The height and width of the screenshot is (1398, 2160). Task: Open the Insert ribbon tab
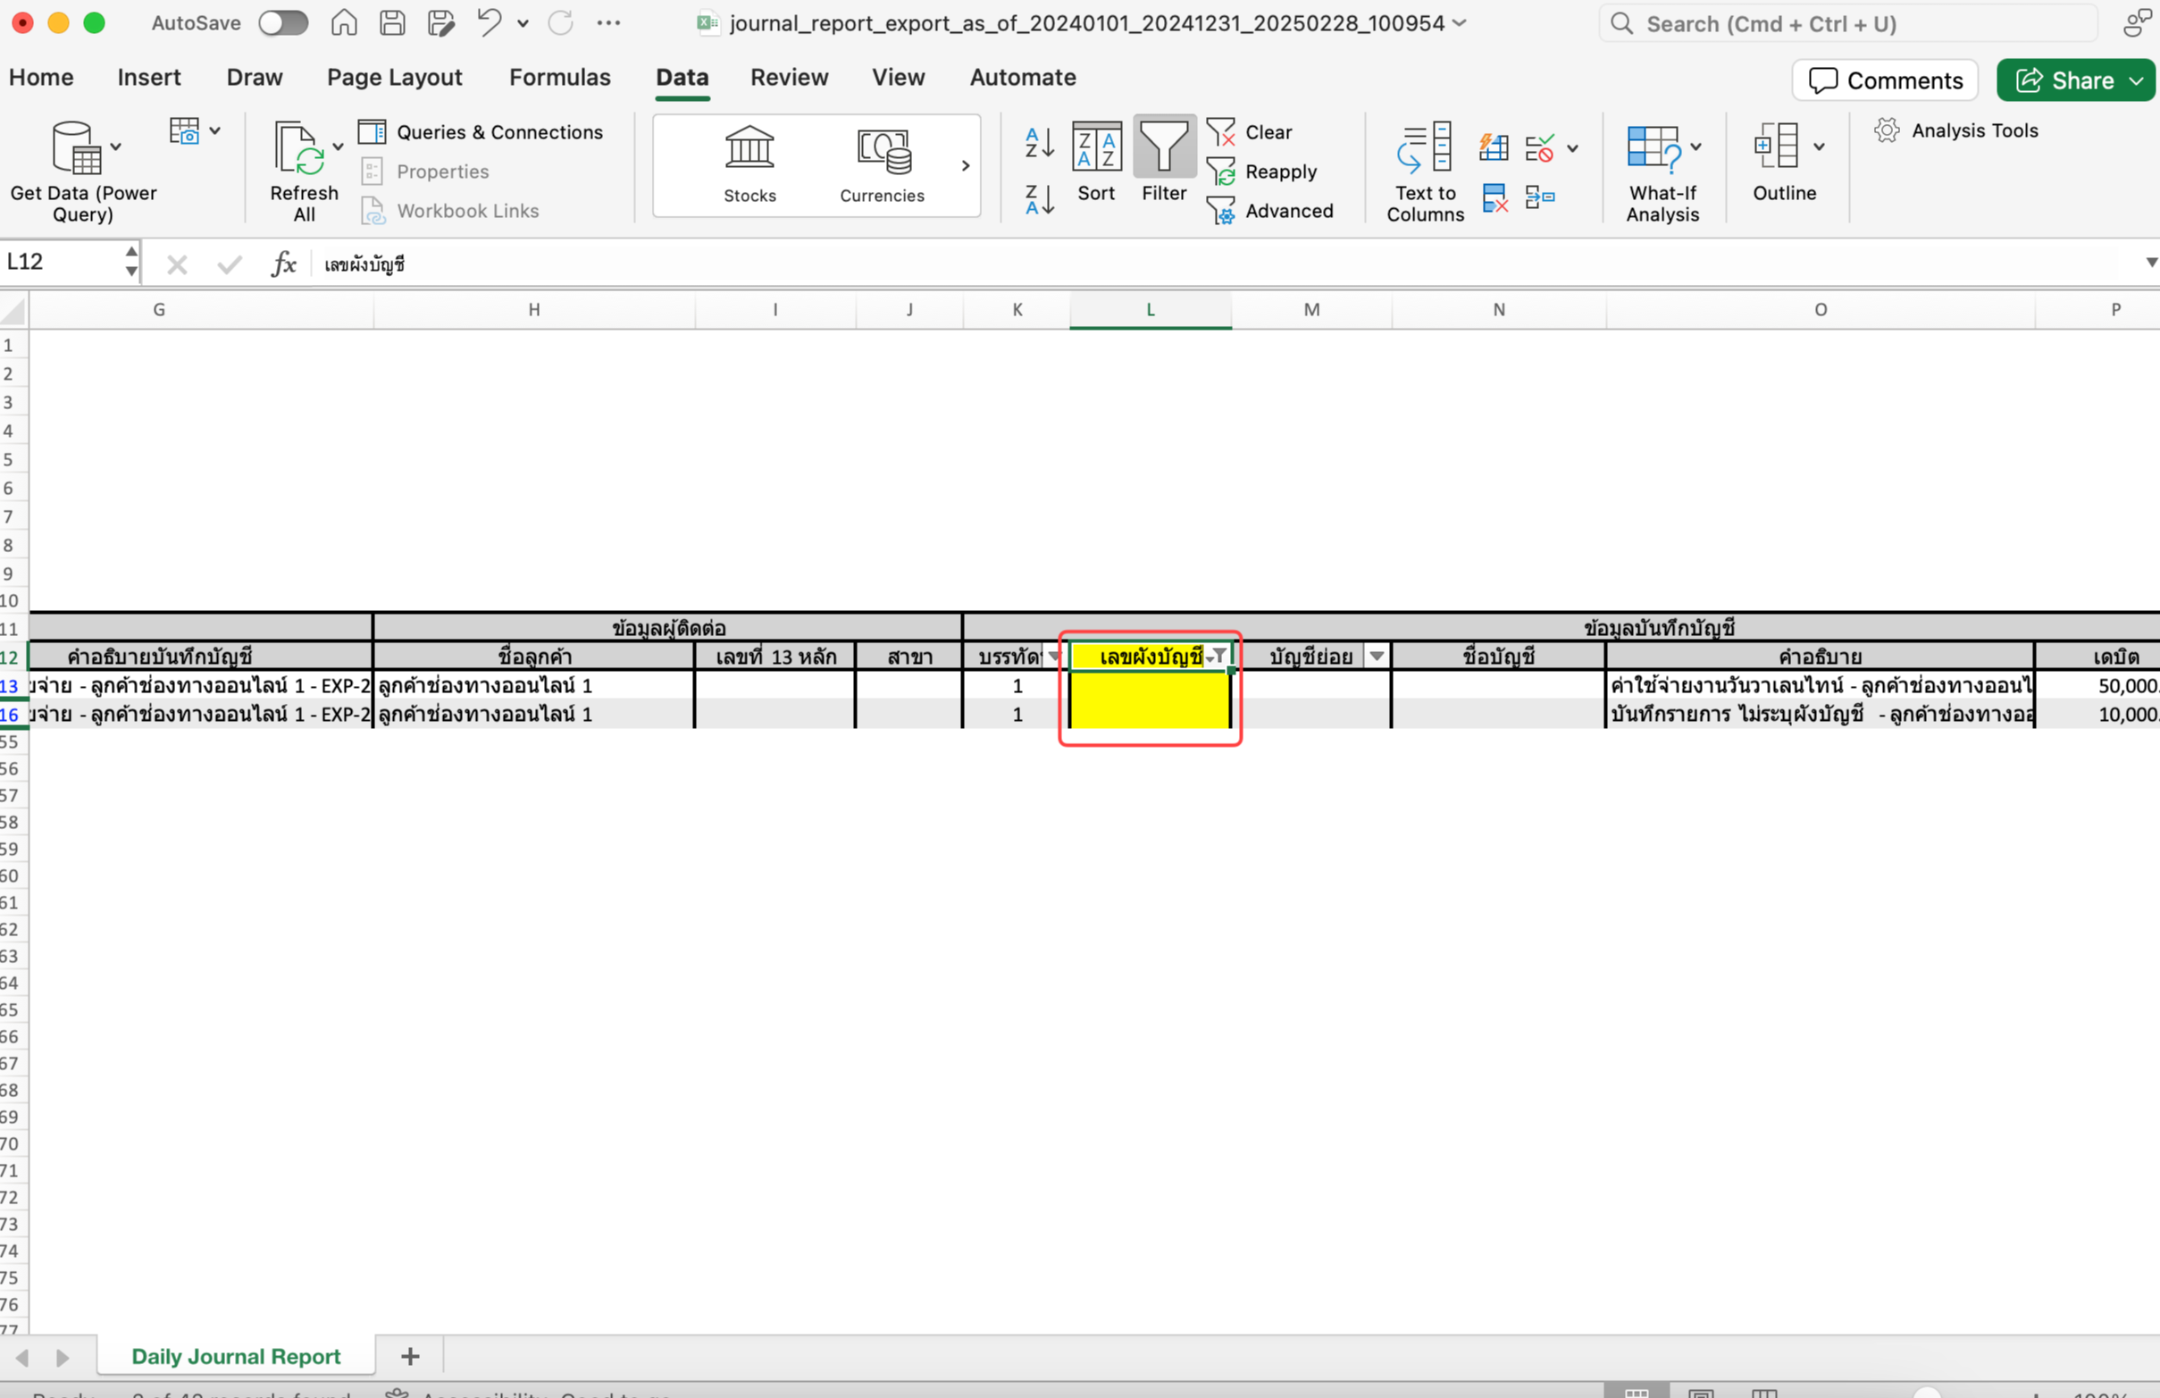(x=149, y=77)
